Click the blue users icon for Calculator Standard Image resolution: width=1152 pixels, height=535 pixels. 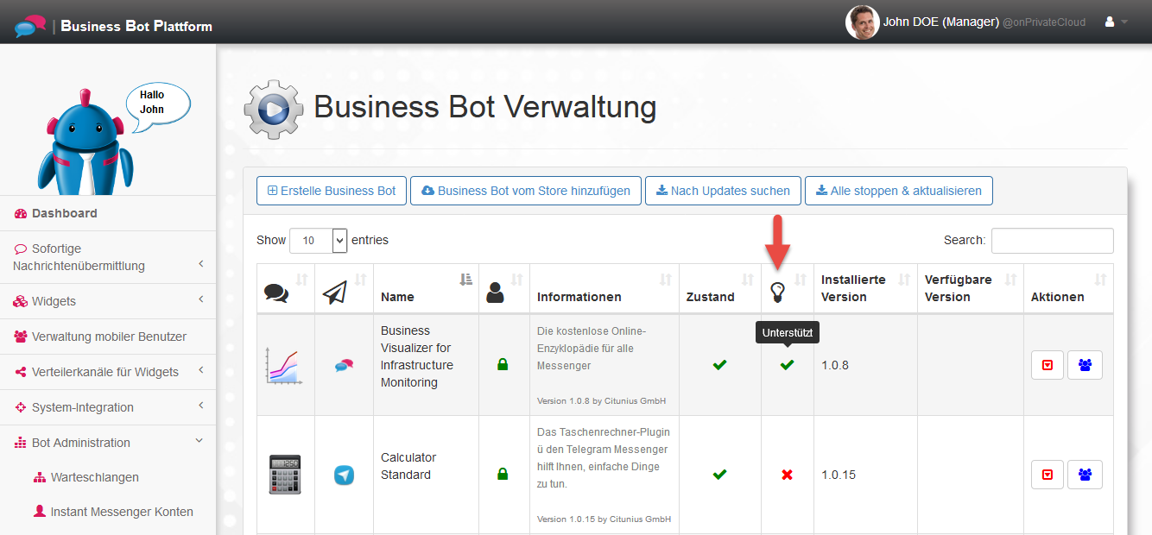[x=1085, y=475]
